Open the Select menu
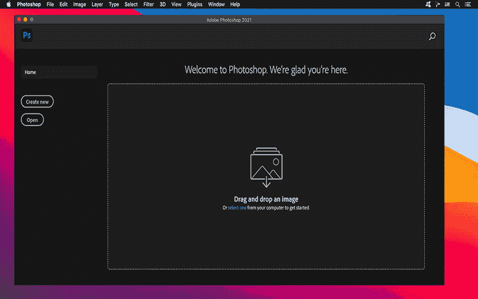 click(x=131, y=4)
